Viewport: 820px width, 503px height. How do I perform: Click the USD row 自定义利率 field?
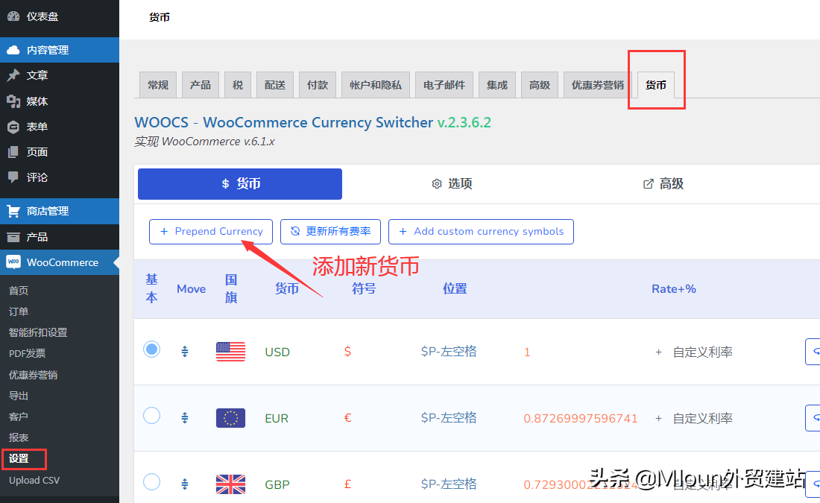click(x=702, y=352)
